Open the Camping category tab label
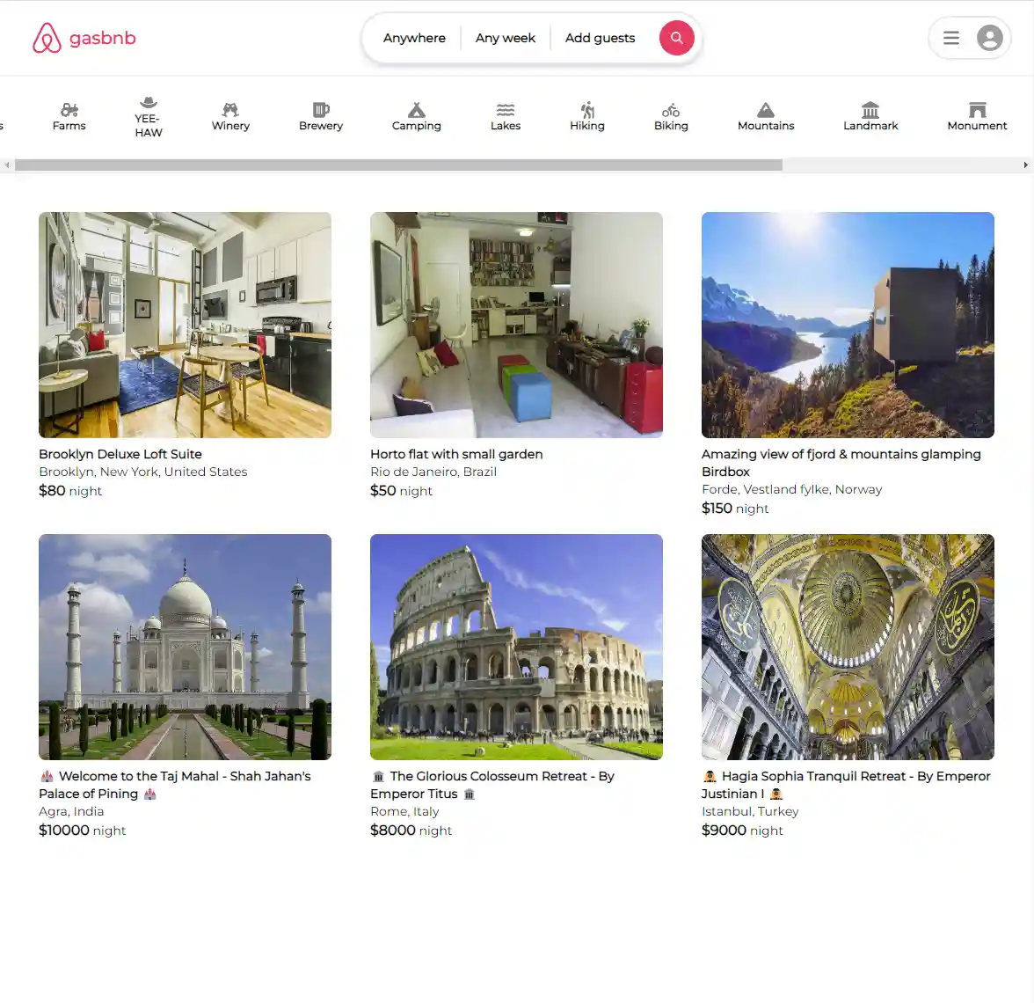 click(x=416, y=125)
